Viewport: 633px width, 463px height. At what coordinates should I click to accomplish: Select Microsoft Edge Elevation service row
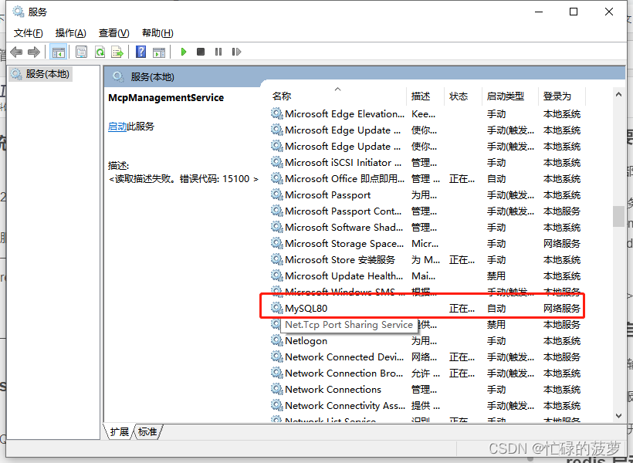coord(426,114)
